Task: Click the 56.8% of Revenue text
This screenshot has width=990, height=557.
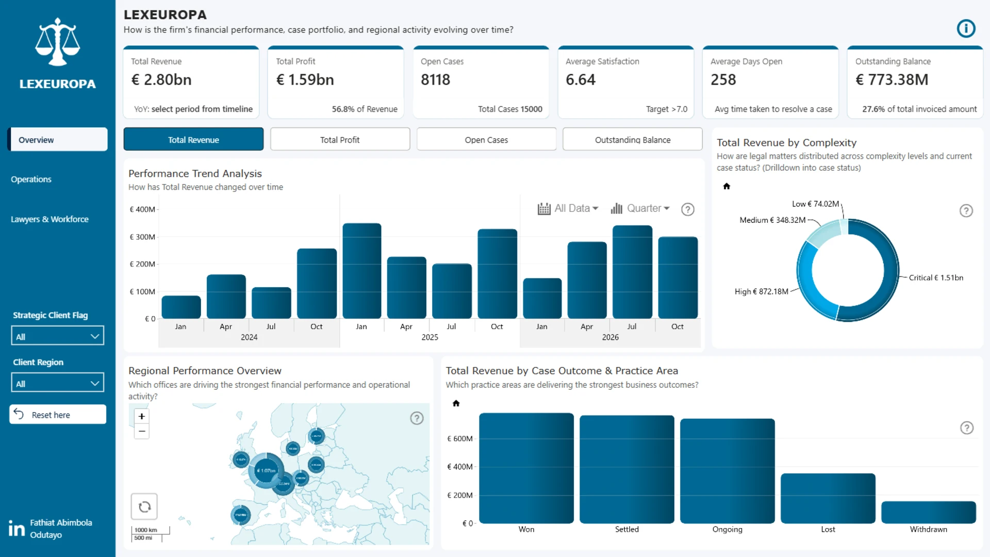Action: point(365,109)
